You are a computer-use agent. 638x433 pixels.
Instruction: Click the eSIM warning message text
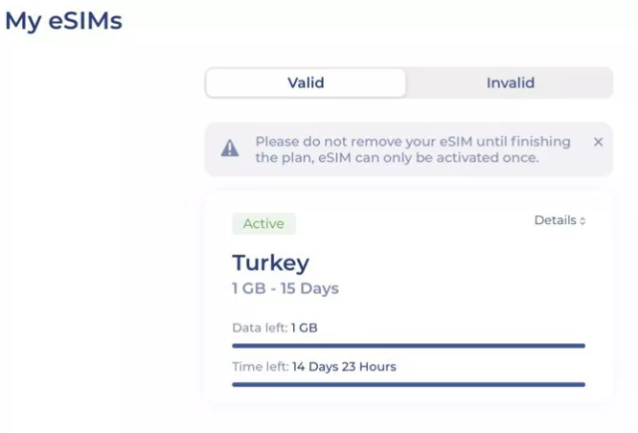(x=413, y=149)
